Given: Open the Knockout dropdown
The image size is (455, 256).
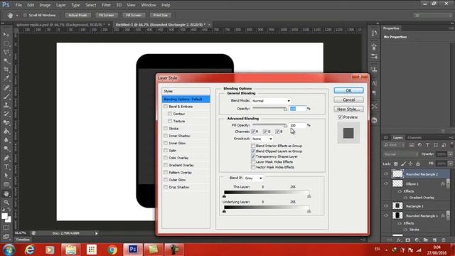Looking at the screenshot, I should coord(262,139).
